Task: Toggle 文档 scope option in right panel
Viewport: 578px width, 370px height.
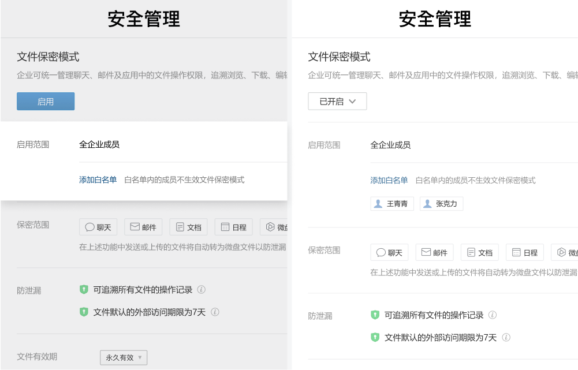Action: (479, 253)
